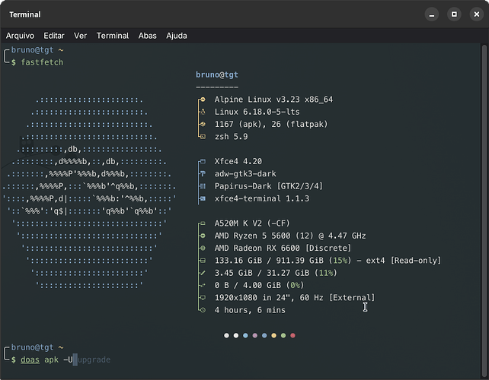This screenshot has width=489, height=380.
Task: Maximize the Terminal window
Action: 453,14
